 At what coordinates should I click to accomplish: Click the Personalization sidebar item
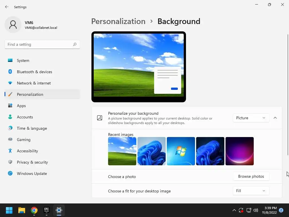42,94
